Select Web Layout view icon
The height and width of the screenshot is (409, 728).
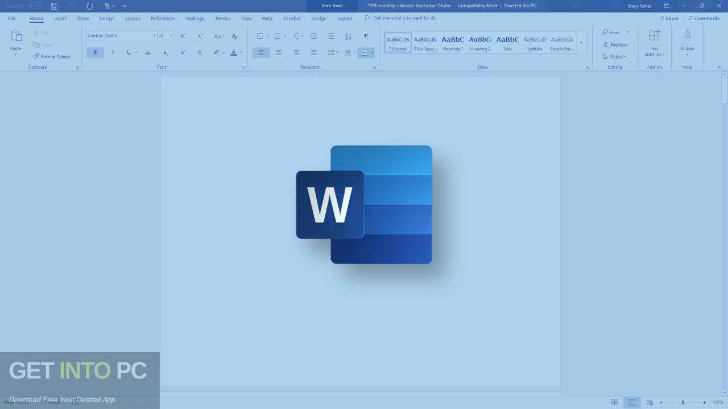(649, 402)
